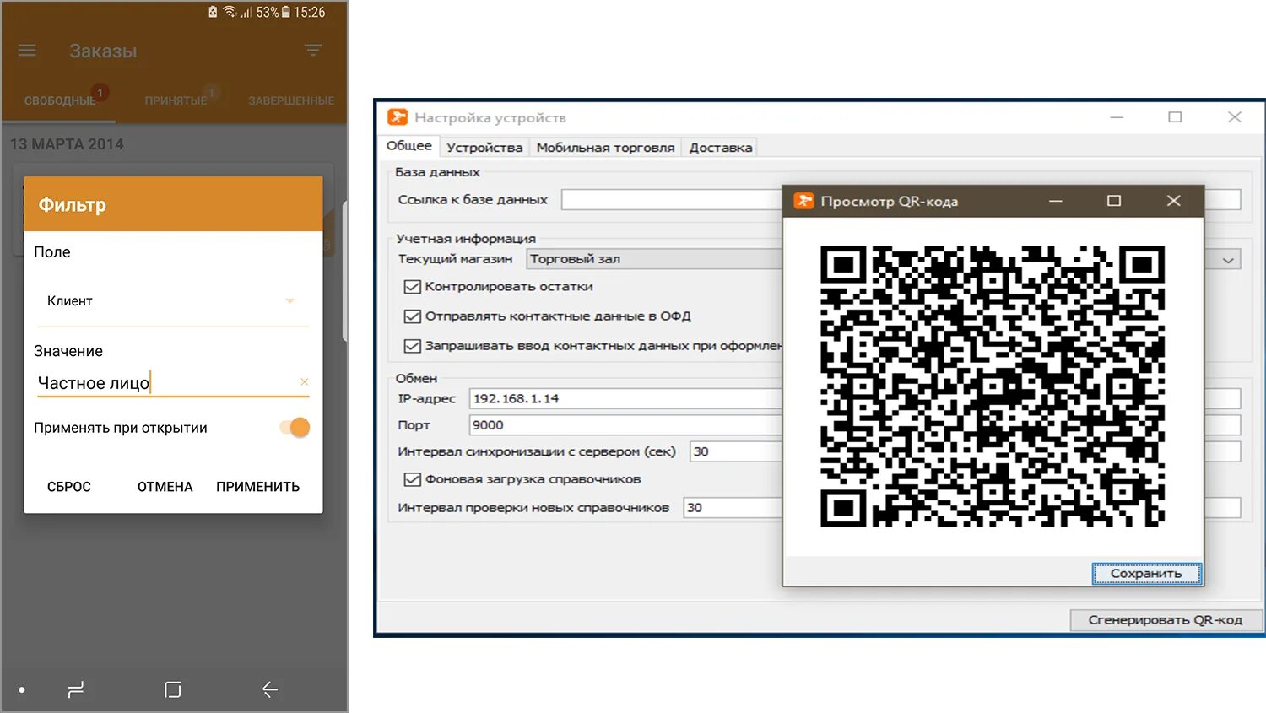1266x713 pixels.
Task: Tap ОТМЕНА in the filter dialog
Action: 165,487
